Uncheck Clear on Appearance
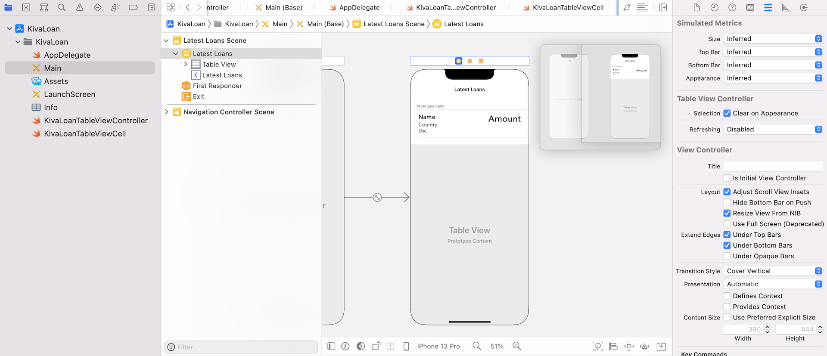The height and width of the screenshot is (356, 827). (x=727, y=113)
